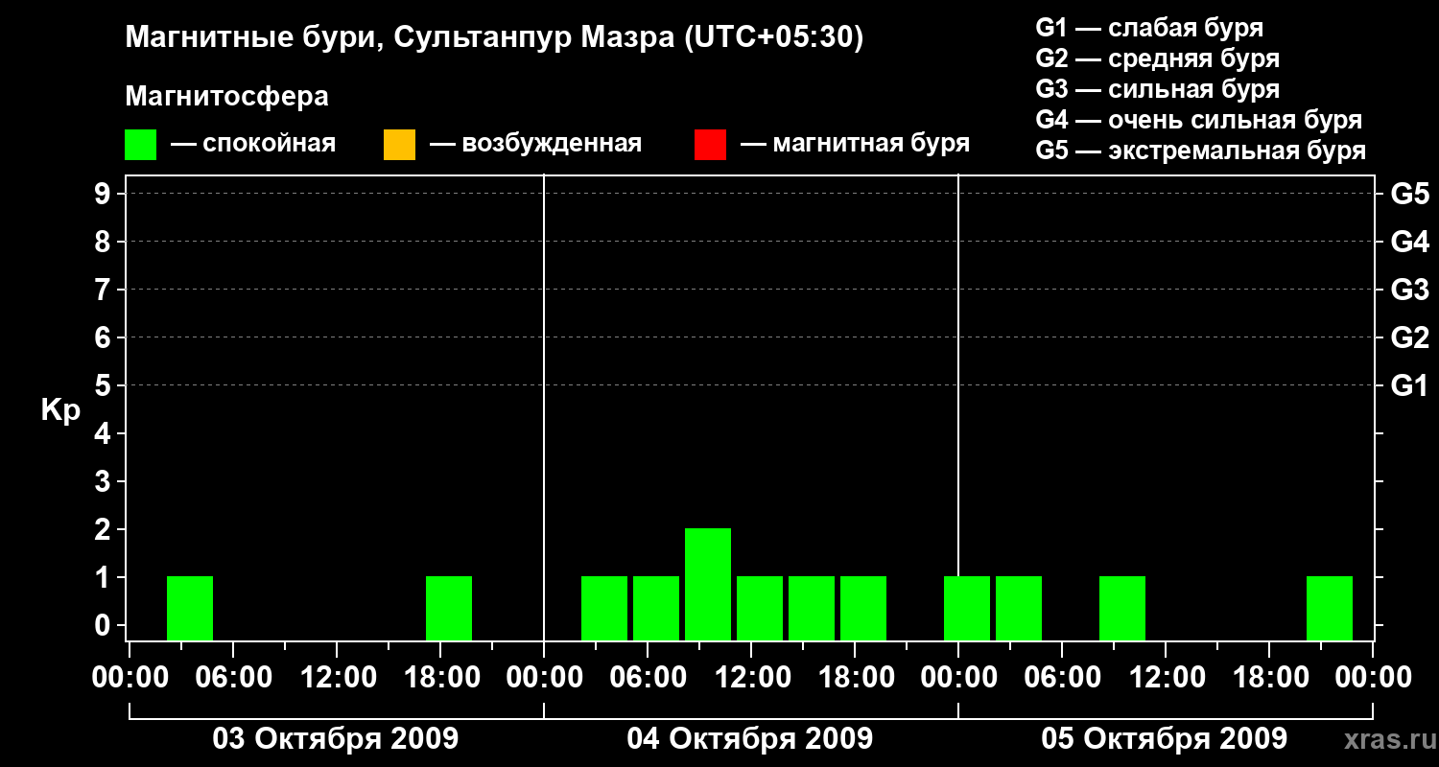Click the 'Магнитосфера' heading
The width and height of the screenshot is (1439, 767).
[x=226, y=97]
